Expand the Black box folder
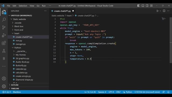The height and width of the screenshot is (97, 172). pyautogui.click(x=13, y=26)
